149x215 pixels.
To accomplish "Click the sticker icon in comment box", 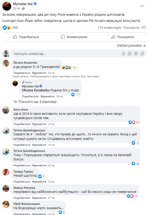I will click(x=142, y=54).
